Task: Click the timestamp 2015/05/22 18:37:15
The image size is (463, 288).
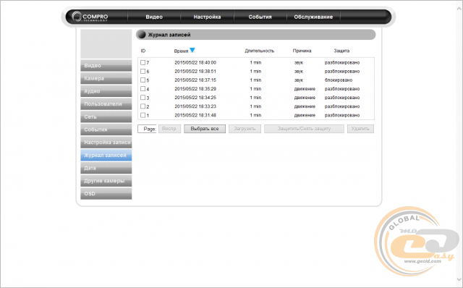Action: 195,80
